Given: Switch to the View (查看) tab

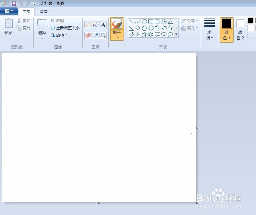Looking at the screenshot, I should click(x=44, y=12).
